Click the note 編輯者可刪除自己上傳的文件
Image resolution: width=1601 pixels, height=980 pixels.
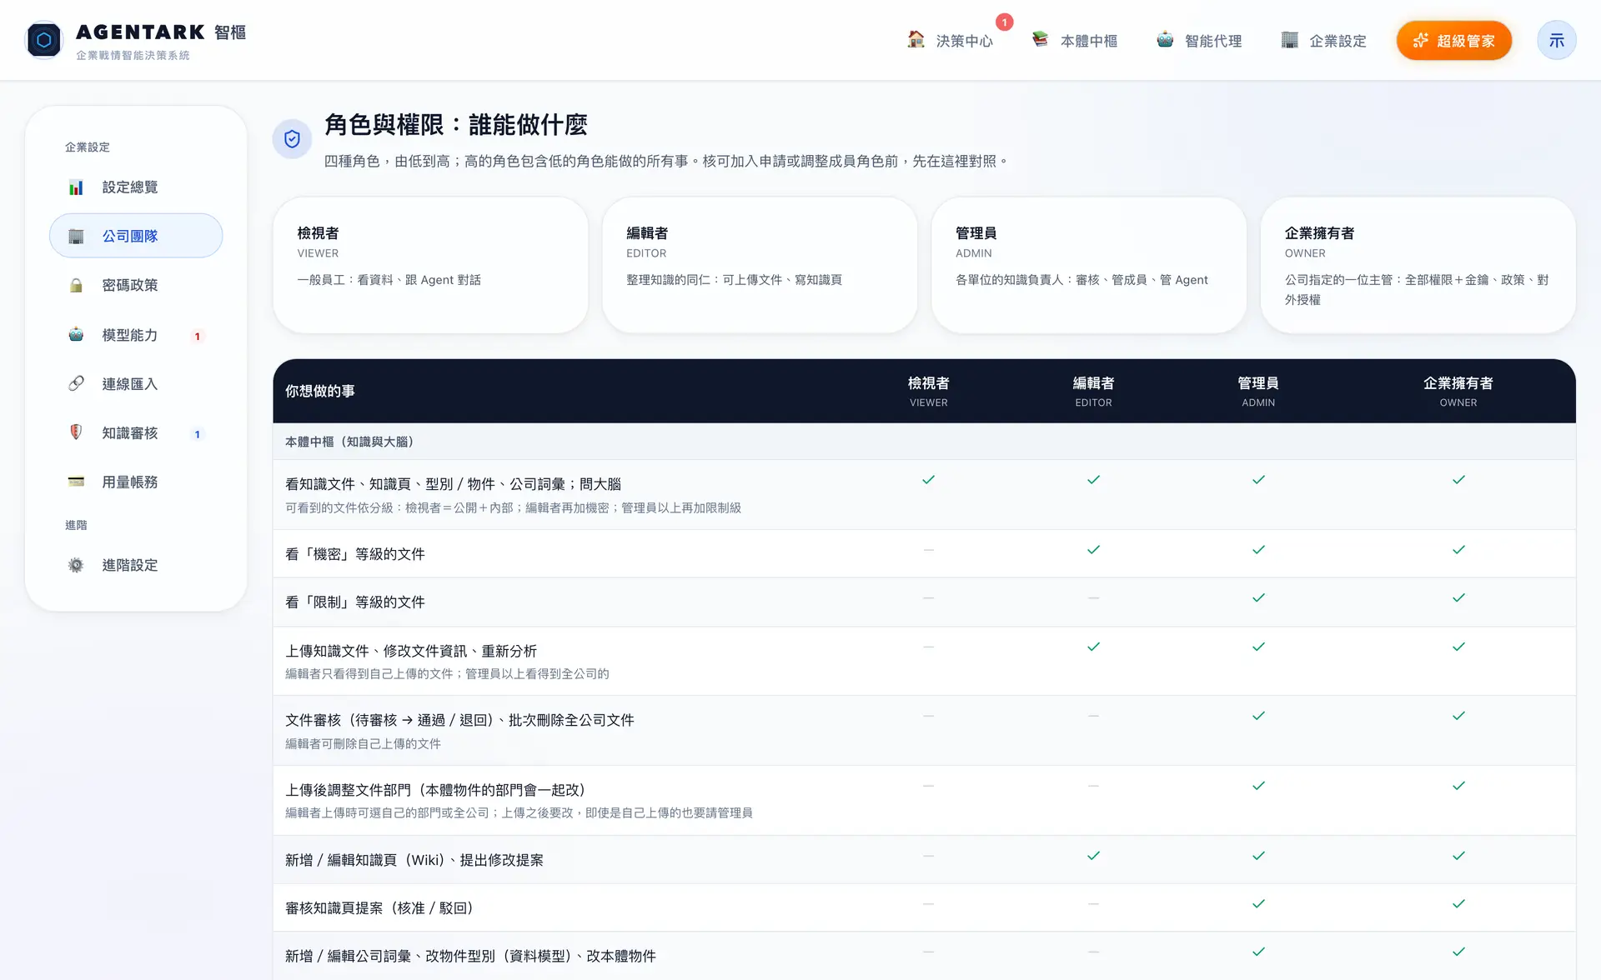click(x=363, y=743)
